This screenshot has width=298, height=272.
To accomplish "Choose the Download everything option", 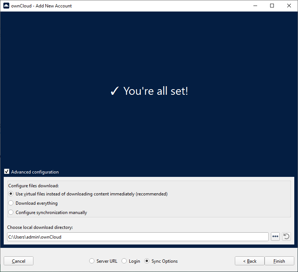I will coord(11,203).
